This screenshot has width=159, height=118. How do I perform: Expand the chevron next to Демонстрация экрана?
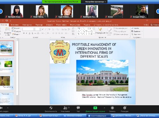point(104,108)
